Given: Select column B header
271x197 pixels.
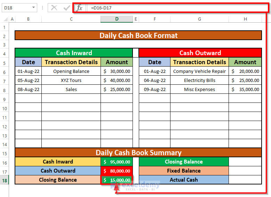Looking at the screenshot, I should 28,19.
